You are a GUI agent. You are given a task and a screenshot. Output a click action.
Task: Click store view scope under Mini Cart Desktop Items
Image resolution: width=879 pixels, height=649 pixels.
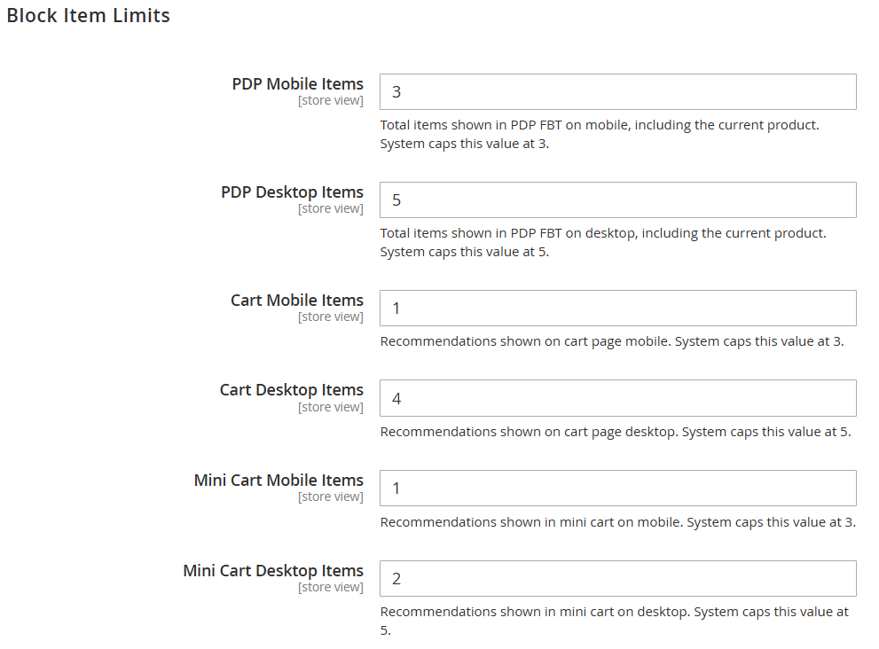point(331,587)
